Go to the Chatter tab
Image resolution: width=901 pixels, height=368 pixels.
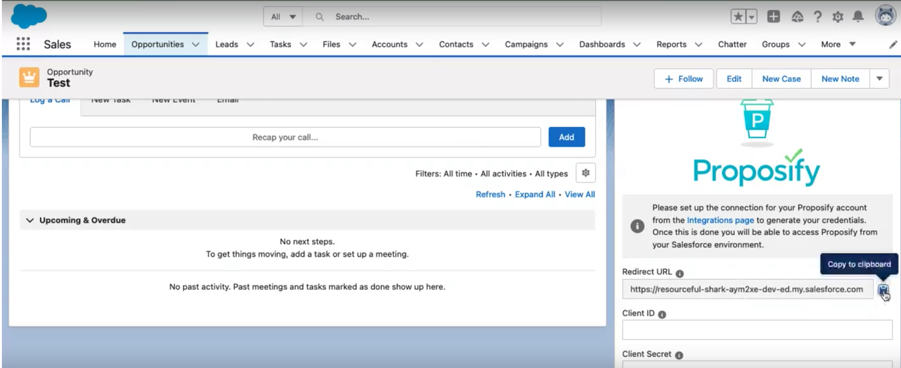click(732, 44)
